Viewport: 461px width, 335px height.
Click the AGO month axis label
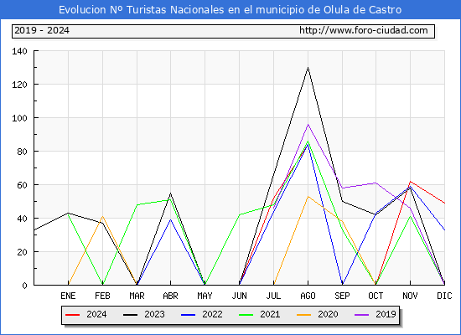(308, 296)
